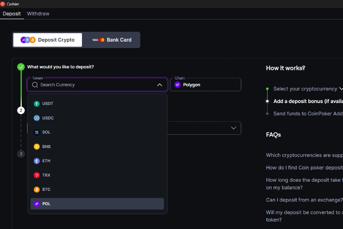The image size is (343, 229).
Task: Click the search magnifier icon in Token field
Action: (x=35, y=85)
